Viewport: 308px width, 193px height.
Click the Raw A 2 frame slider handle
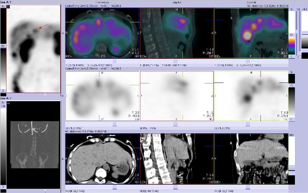45,191
